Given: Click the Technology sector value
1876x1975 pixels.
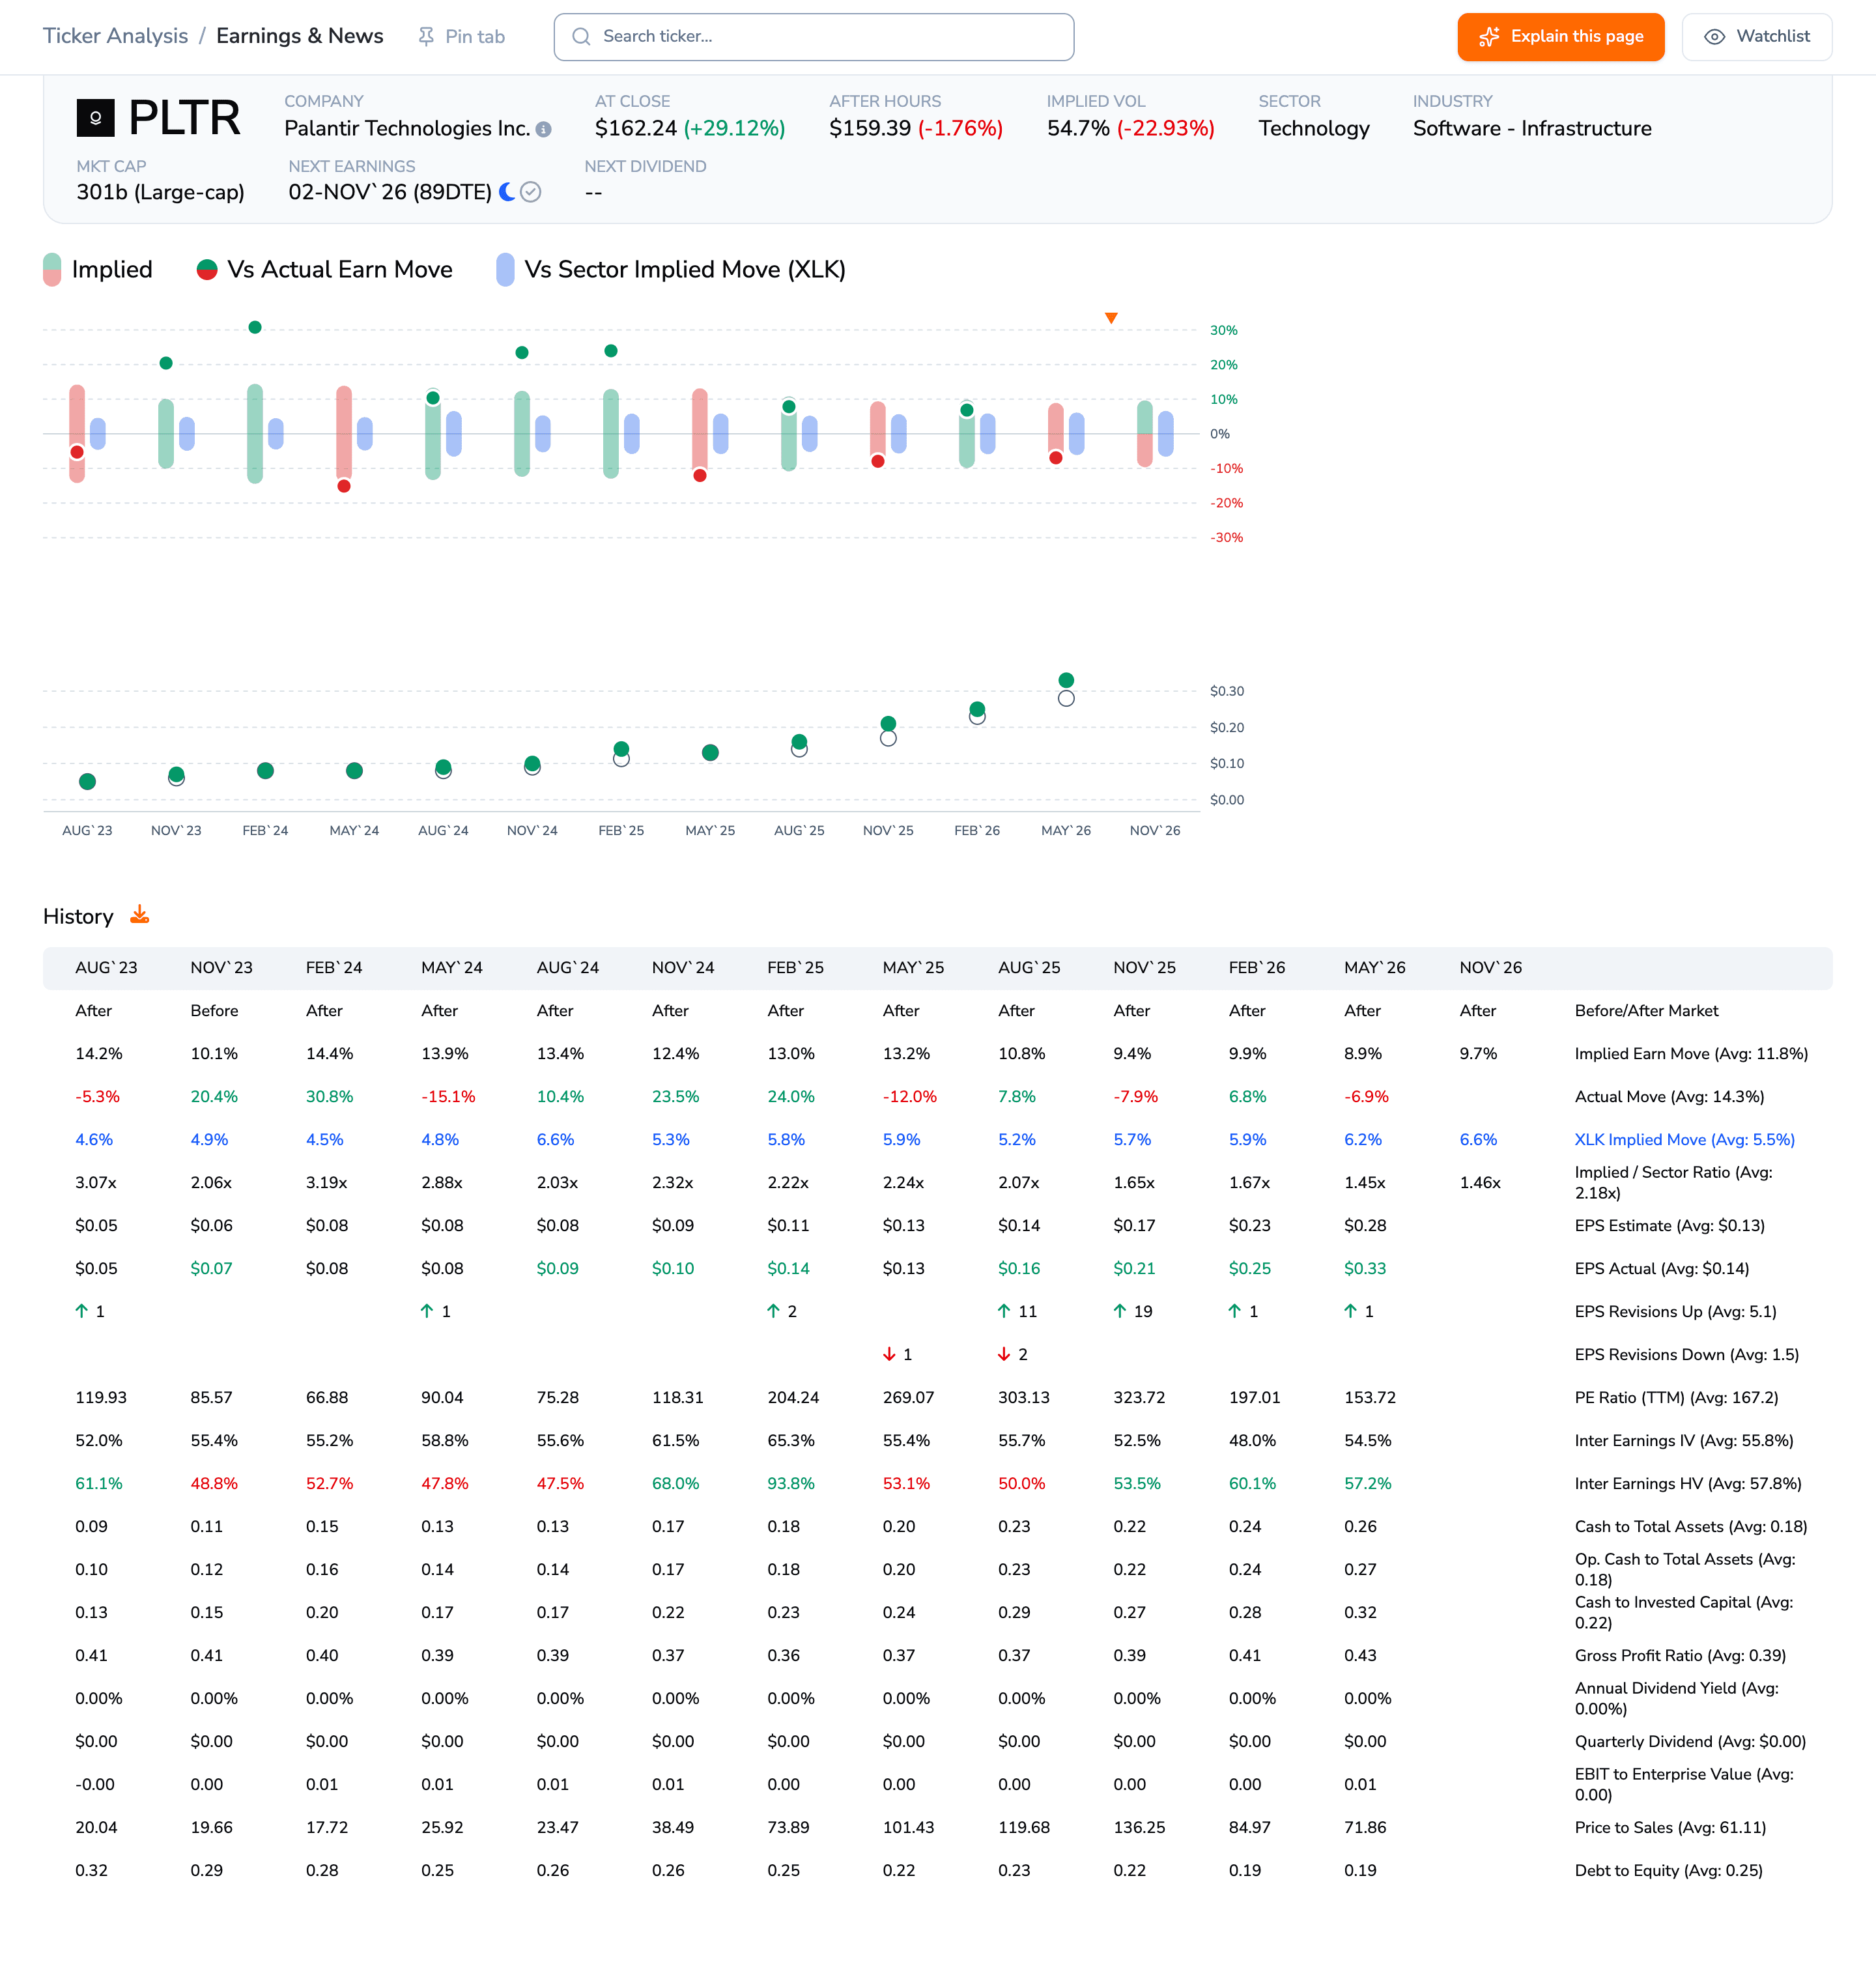Looking at the screenshot, I should tap(1314, 129).
